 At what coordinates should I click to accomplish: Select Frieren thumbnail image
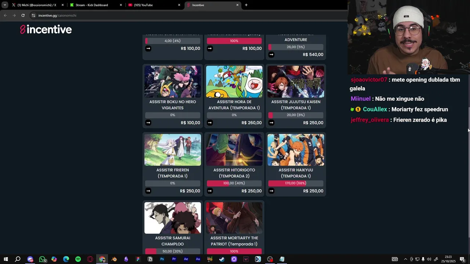point(173,150)
